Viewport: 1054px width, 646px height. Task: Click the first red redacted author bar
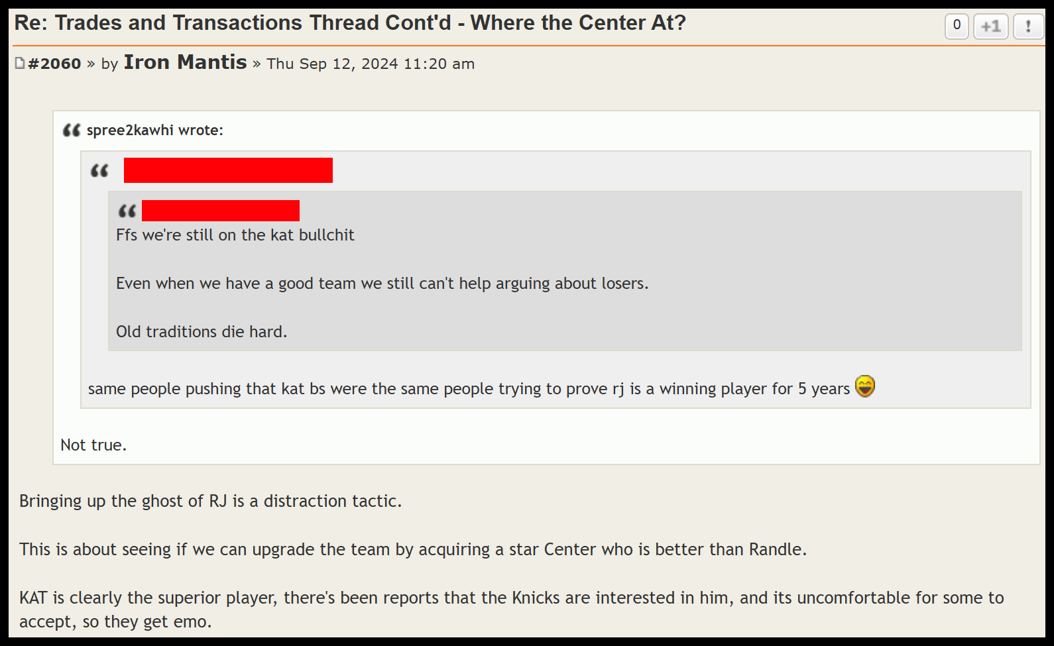tap(228, 170)
